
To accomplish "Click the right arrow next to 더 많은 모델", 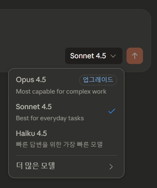I will pos(111,167).
